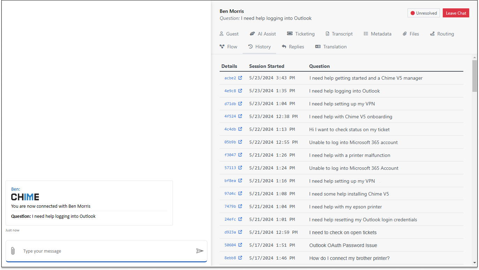Click the send message arrow icon
Image resolution: width=479 pixels, height=270 pixels.
click(x=200, y=251)
